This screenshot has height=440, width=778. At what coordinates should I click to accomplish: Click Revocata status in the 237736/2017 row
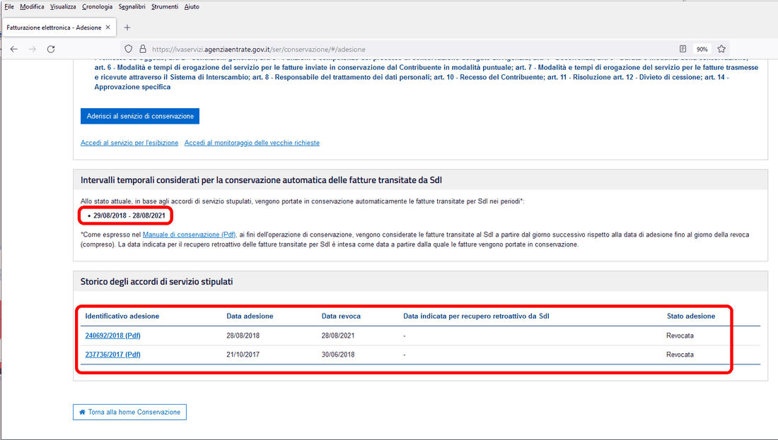(x=680, y=355)
